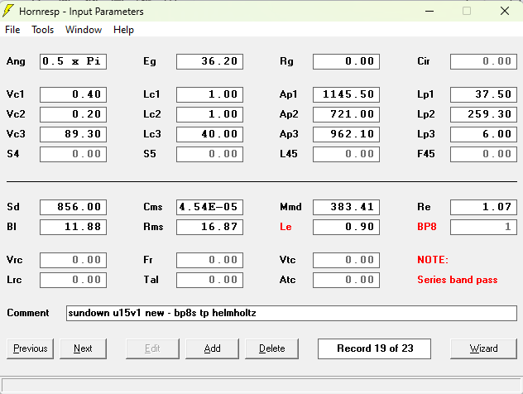Select the Vtc input field
Screen dimensions: 523x394
coord(346,260)
